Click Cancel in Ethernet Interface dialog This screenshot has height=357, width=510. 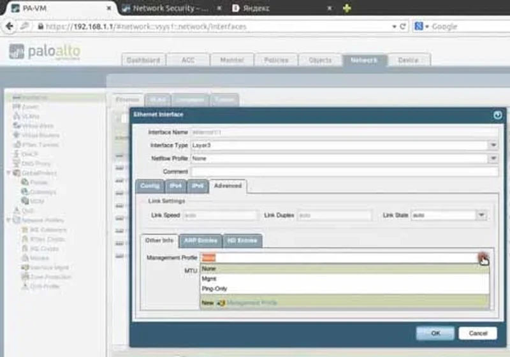click(x=477, y=333)
